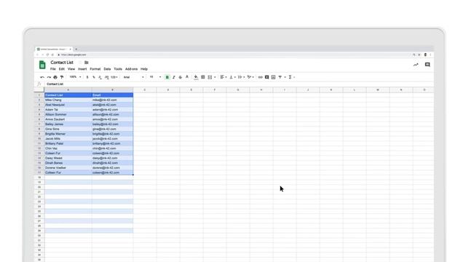Open the Add-ons menu
Screen dimensions: 466x262
(x=131, y=69)
